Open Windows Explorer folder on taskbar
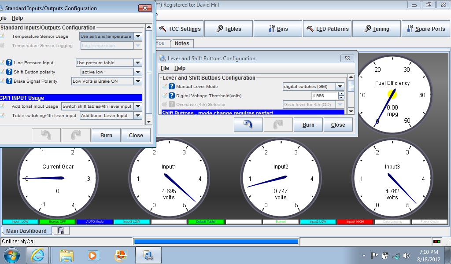Screen dimensions: 451x264 point(67,255)
